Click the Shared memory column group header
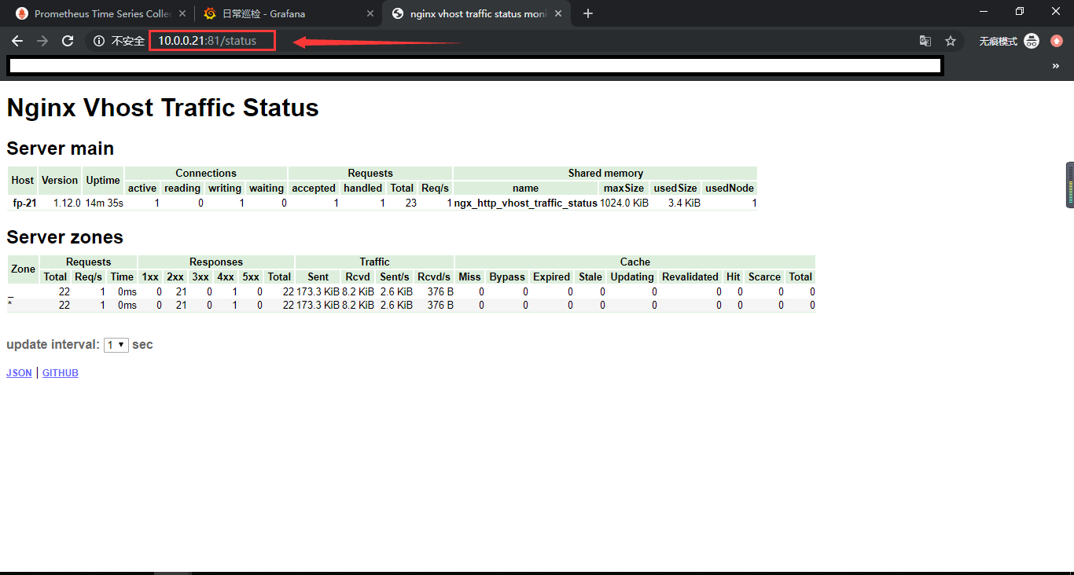This screenshot has width=1074, height=575. pos(605,173)
